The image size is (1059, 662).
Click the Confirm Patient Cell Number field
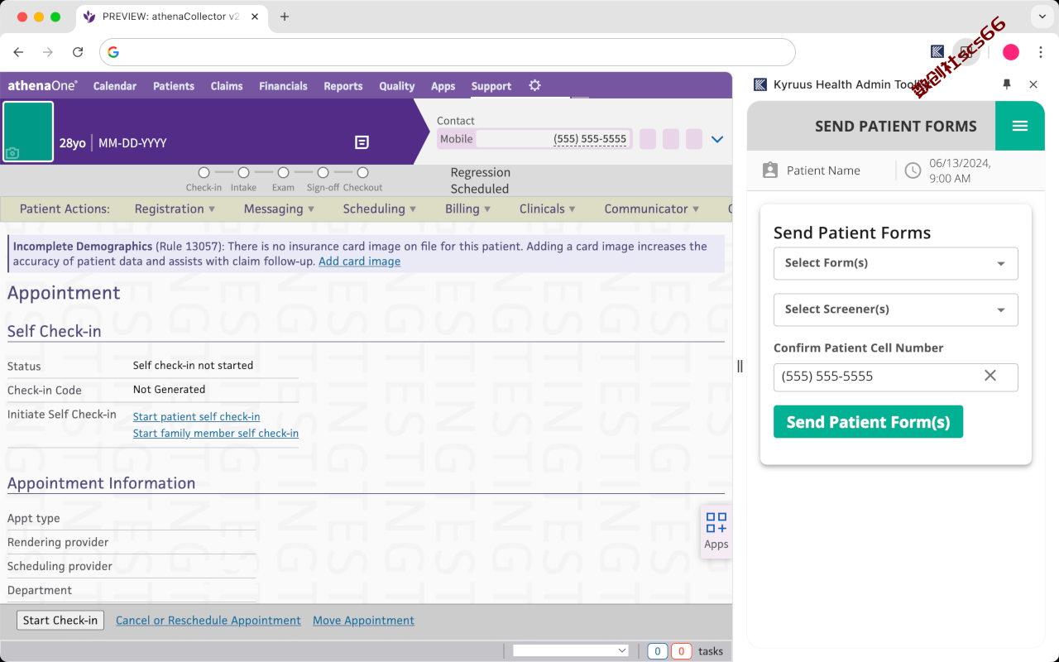(896, 377)
